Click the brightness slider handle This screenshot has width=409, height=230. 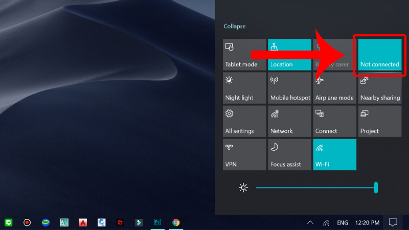click(376, 188)
